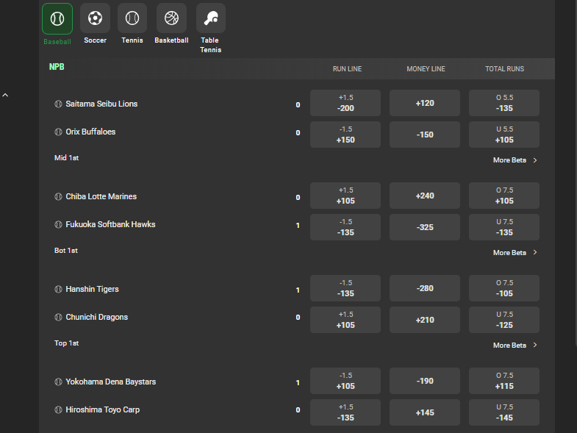Open More Bets for Marines vs Hawks

tap(515, 253)
